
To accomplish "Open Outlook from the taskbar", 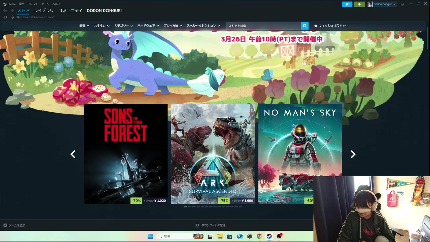I will (x=240, y=236).
